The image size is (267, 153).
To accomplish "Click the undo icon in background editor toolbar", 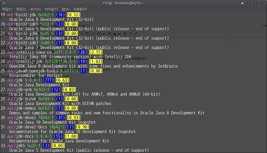I will click(x=131, y=34).
